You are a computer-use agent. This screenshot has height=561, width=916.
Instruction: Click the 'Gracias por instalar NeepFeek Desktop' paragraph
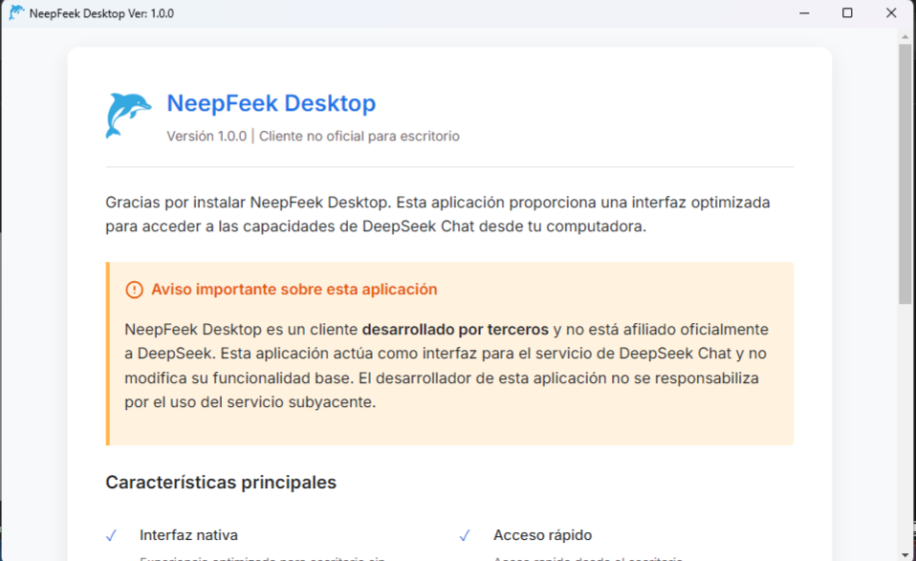(x=438, y=214)
